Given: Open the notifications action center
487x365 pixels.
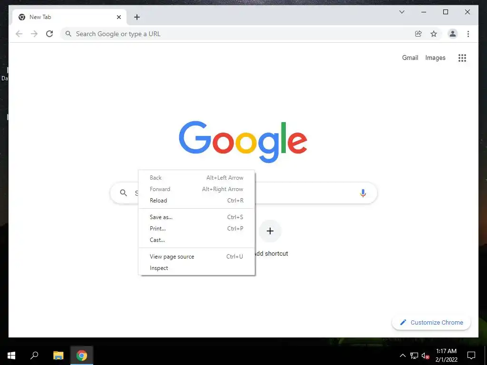Looking at the screenshot, I should pyautogui.click(x=471, y=355).
